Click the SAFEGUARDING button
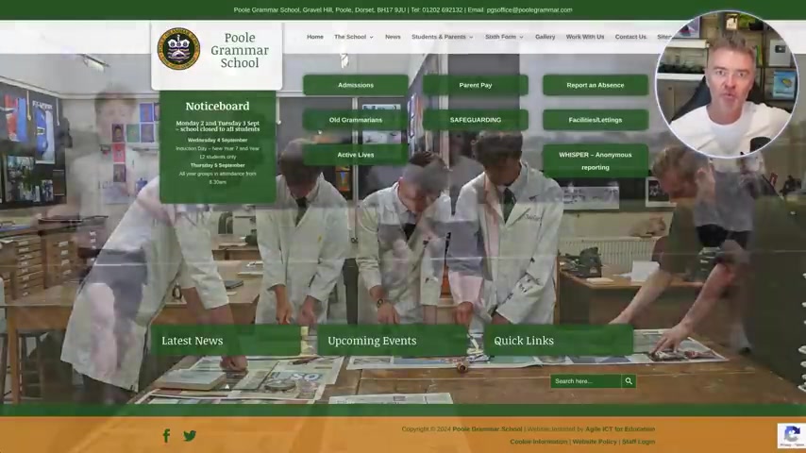The width and height of the screenshot is (806, 453). 476,120
